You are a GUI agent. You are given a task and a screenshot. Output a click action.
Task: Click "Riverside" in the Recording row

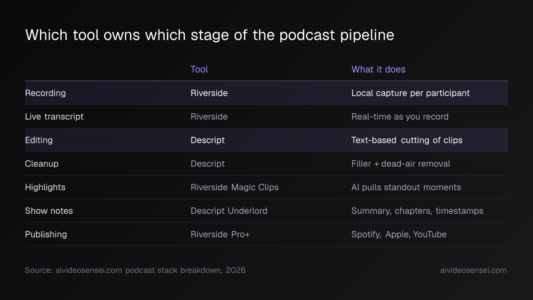[x=209, y=93]
